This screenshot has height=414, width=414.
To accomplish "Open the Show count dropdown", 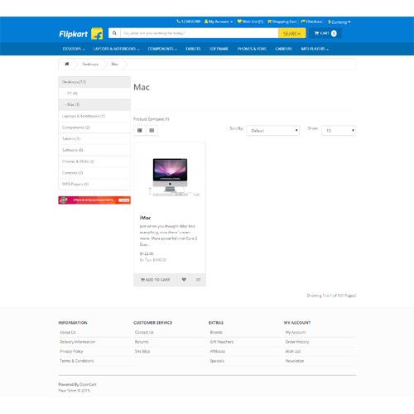I will click(x=339, y=131).
